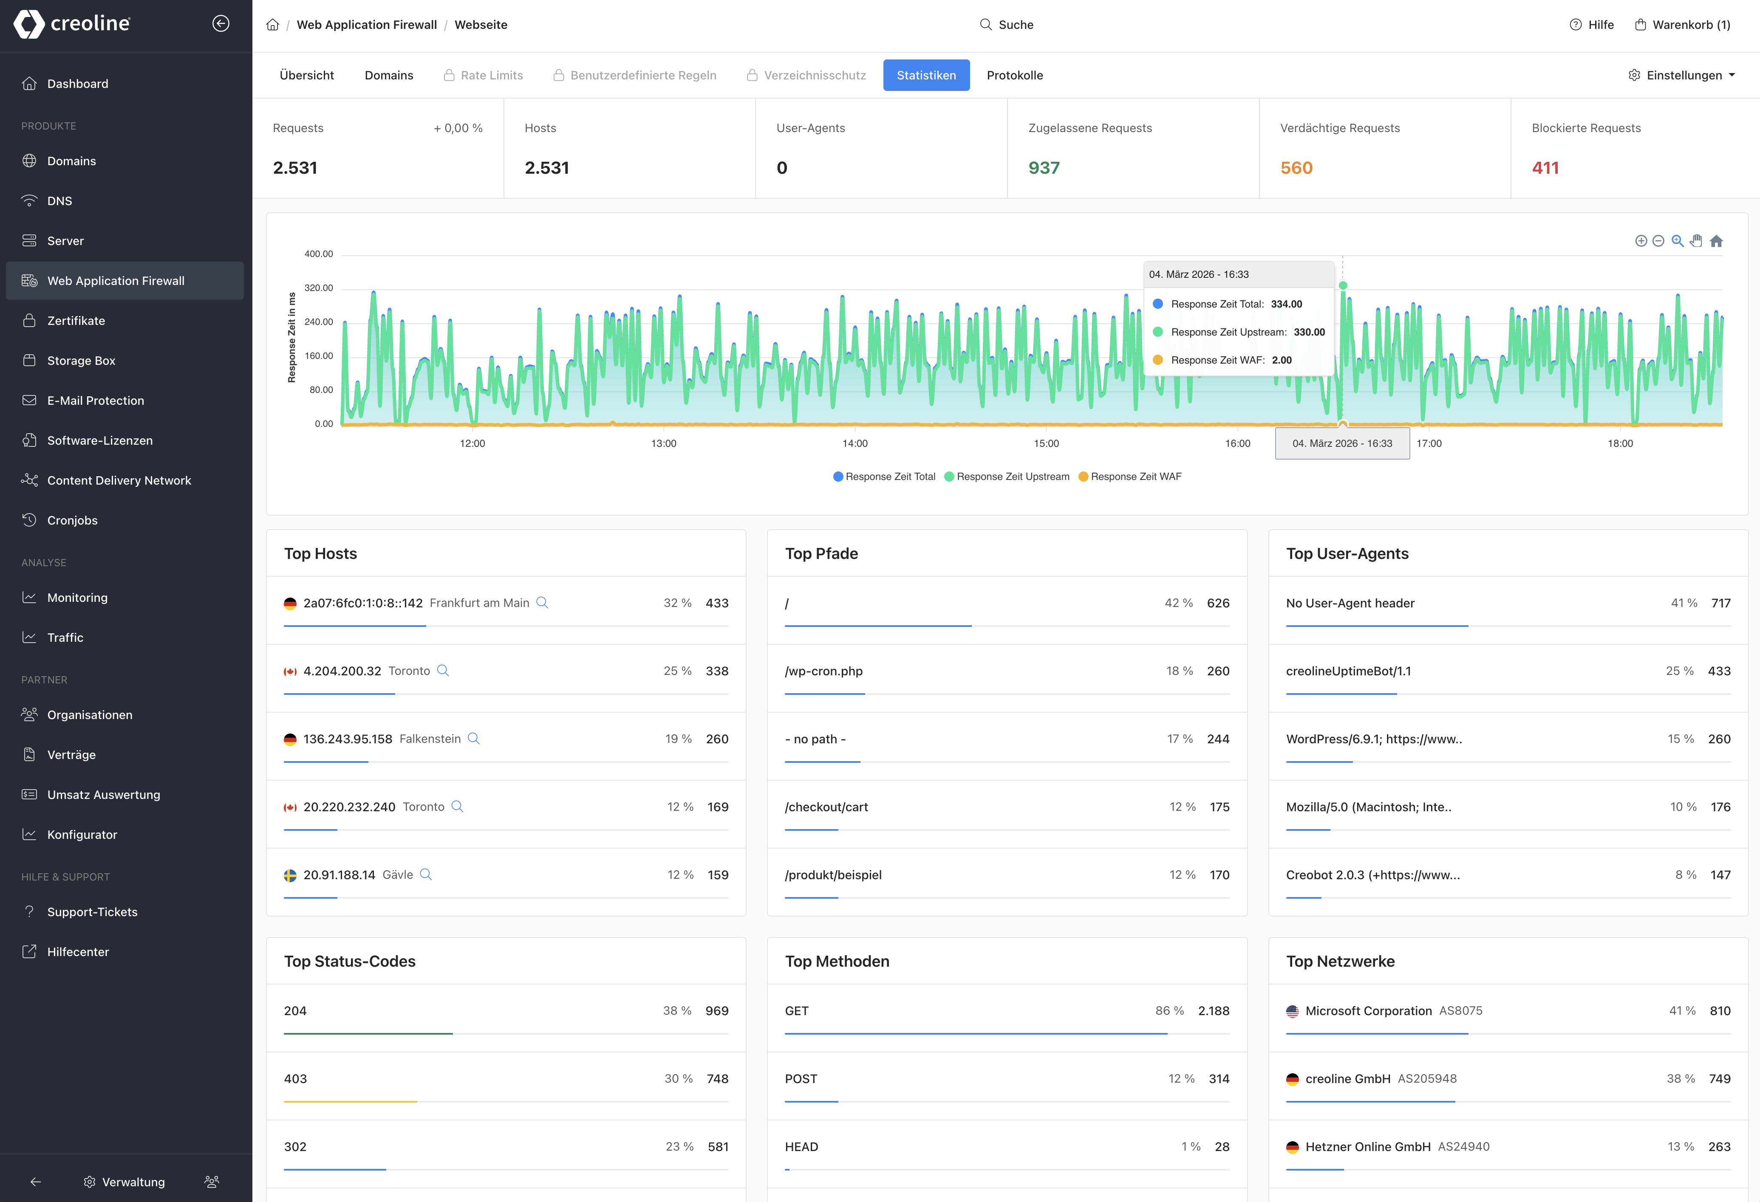
Task: Click the Suche search field
Action: pyautogui.click(x=1007, y=25)
